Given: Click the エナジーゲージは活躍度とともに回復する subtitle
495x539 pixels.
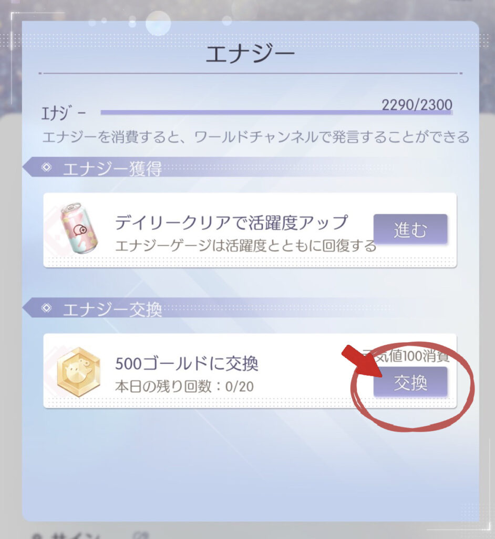Looking at the screenshot, I should point(245,245).
